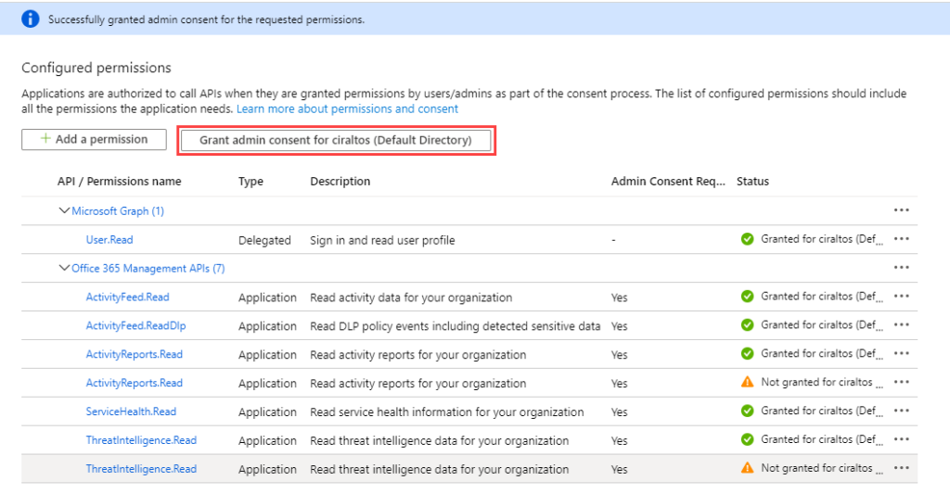Click Granted for ciraltos status text for ServiceHealth.Read
Screen dimensions: 950x494
click(822, 411)
